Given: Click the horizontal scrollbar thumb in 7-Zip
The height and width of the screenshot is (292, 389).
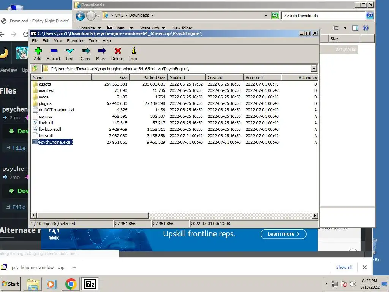Looking at the screenshot, I should point(93,215).
